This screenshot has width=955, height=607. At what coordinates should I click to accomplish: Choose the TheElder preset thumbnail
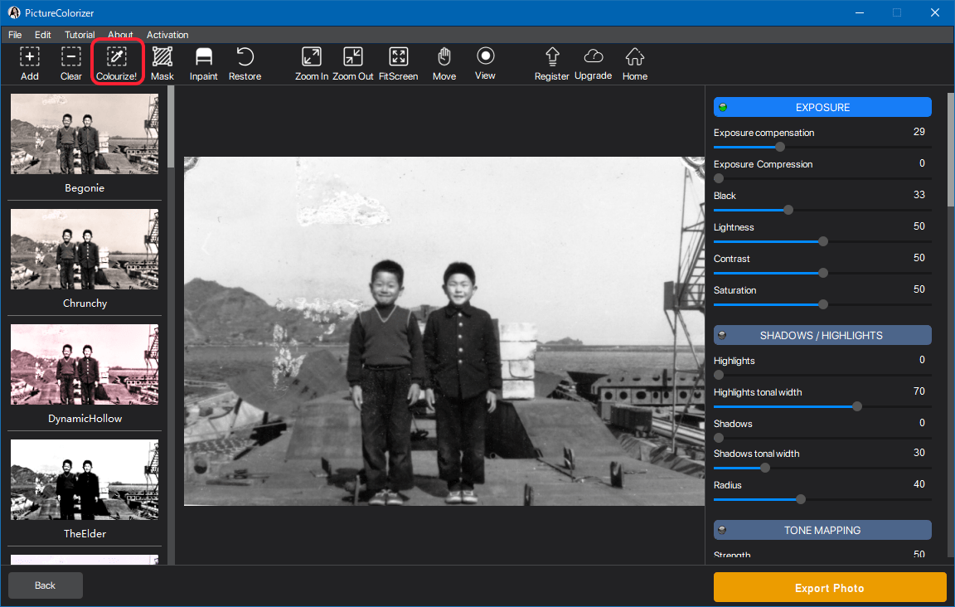[x=85, y=480]
